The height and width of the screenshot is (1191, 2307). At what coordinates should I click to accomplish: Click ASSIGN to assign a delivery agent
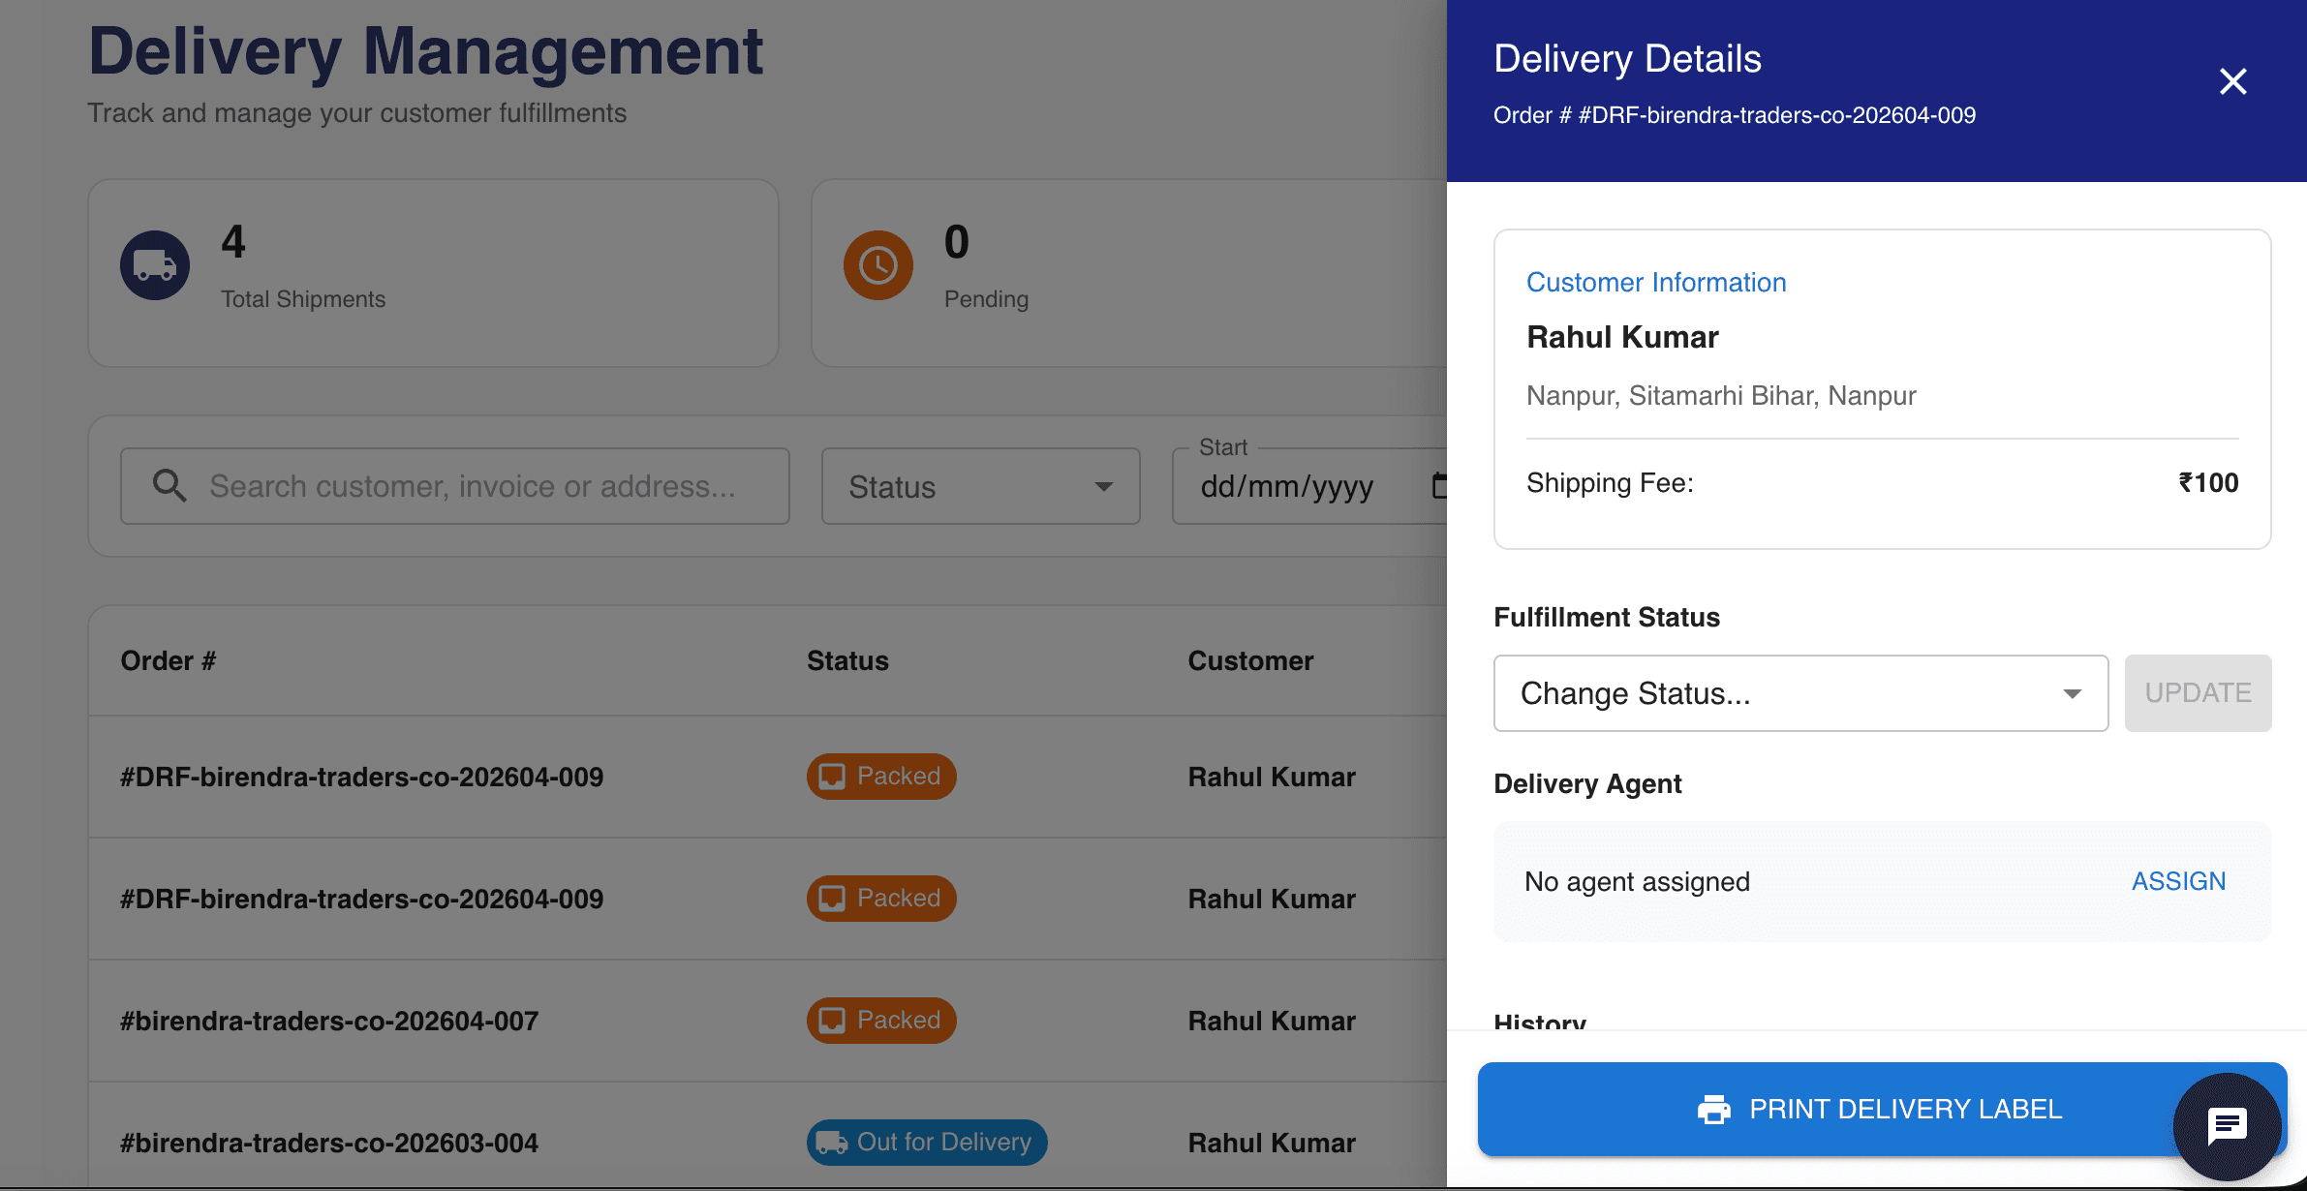click(x=2178, y=881)
